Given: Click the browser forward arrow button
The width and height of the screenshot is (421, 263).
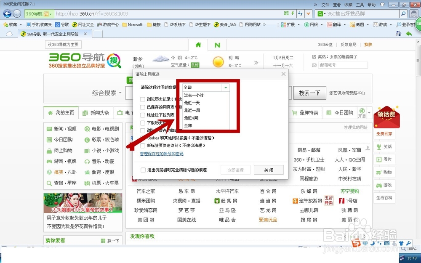Looking at the screenshot, I should point(17,13).
